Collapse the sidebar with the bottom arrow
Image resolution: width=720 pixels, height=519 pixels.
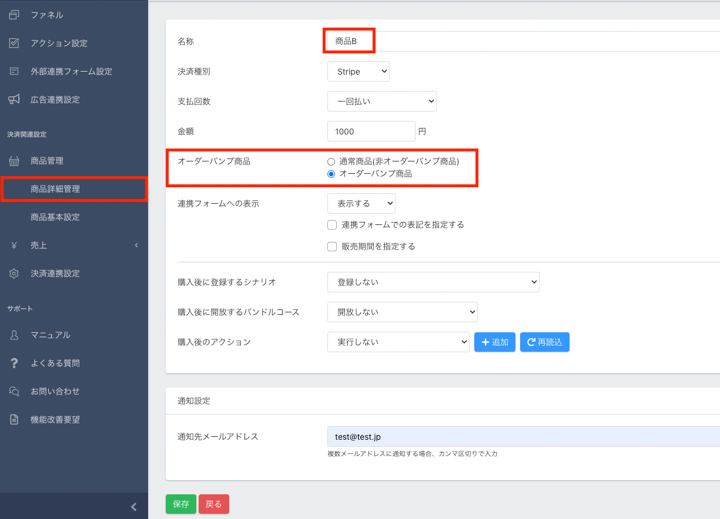(x=133, y=507)
